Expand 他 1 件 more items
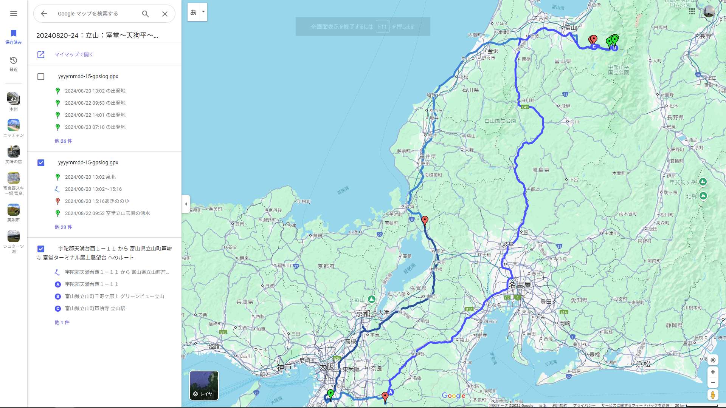This screenshot has width=726, height=408. coord(62,322)
